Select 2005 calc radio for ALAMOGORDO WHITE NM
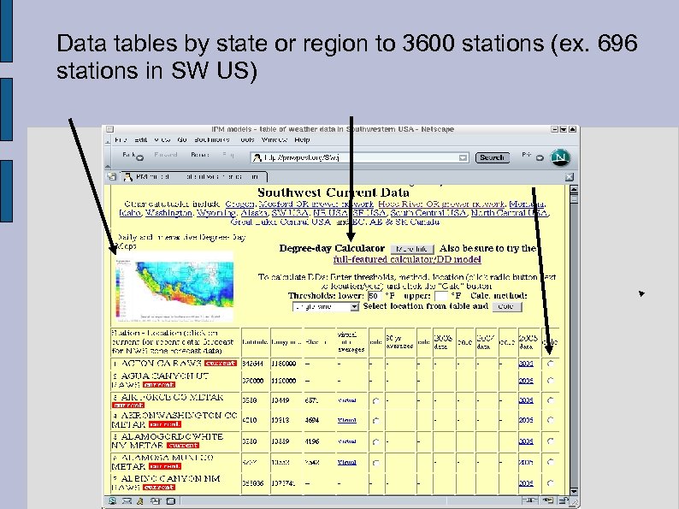 click(551, 441)
